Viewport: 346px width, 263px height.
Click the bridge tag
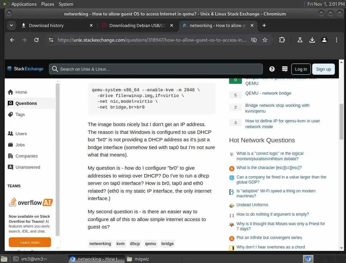point(168,244)
